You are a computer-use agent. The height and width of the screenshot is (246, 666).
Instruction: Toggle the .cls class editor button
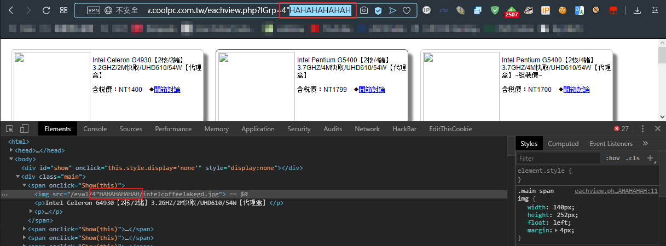point(633,158)
